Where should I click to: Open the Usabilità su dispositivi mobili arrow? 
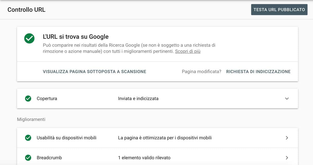pos(287,138)
